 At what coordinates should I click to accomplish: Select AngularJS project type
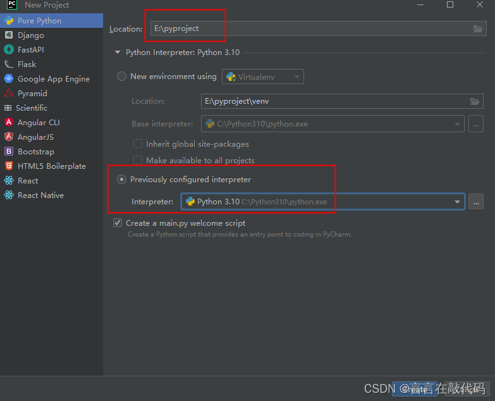(51, 137)
